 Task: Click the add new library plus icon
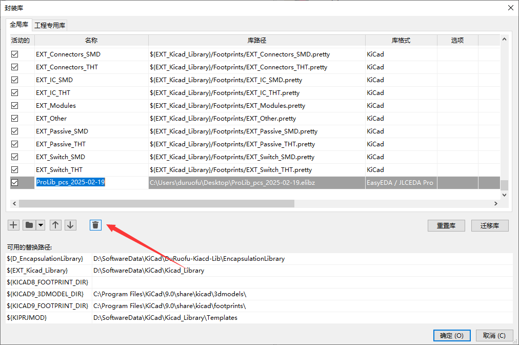(14, 225)
